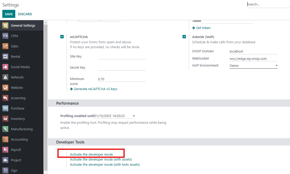Viewport: 290px width, 174px height.
Task: Click Activate developer mode (with tests assets)
Action: [105, 165]
